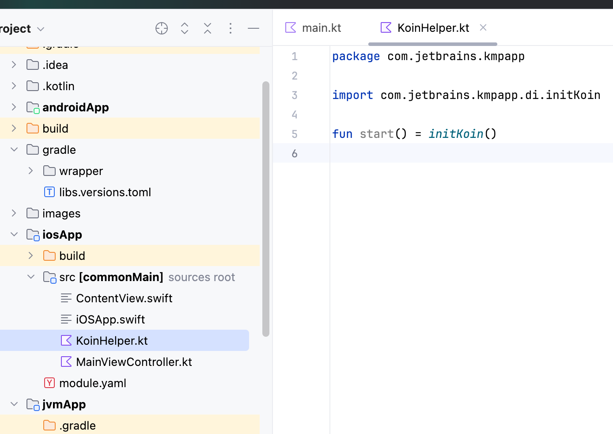This screenshot has height=434, width=613.
Task: Select libs.versions.toml in the project tree
Action: [105, 192]
